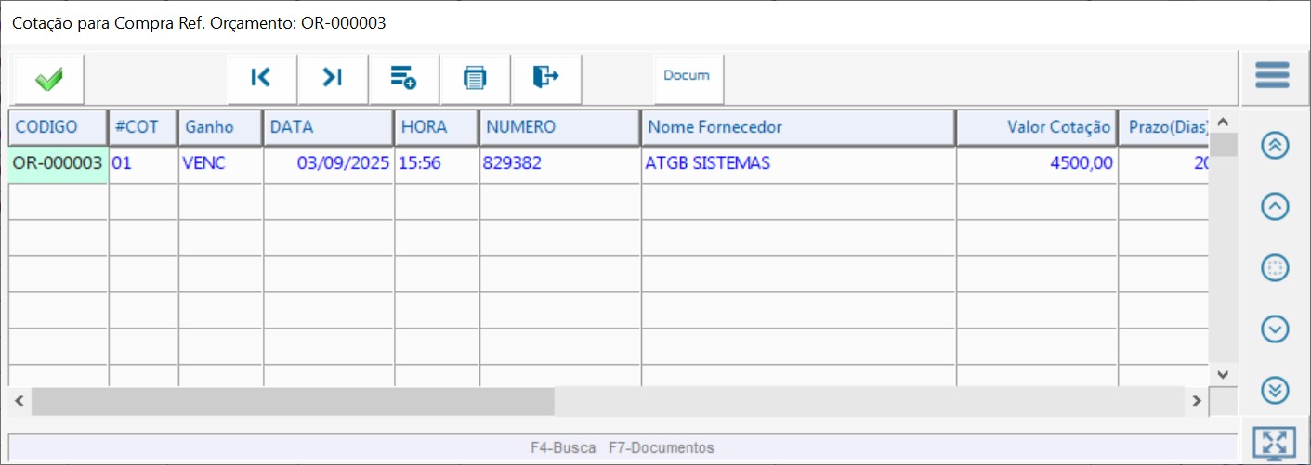Image resolution: width=1311 pixels, height=465 pixels.
Task: Click the horizontal scrollbar right arrow
Action: [x=1198, y=401]
